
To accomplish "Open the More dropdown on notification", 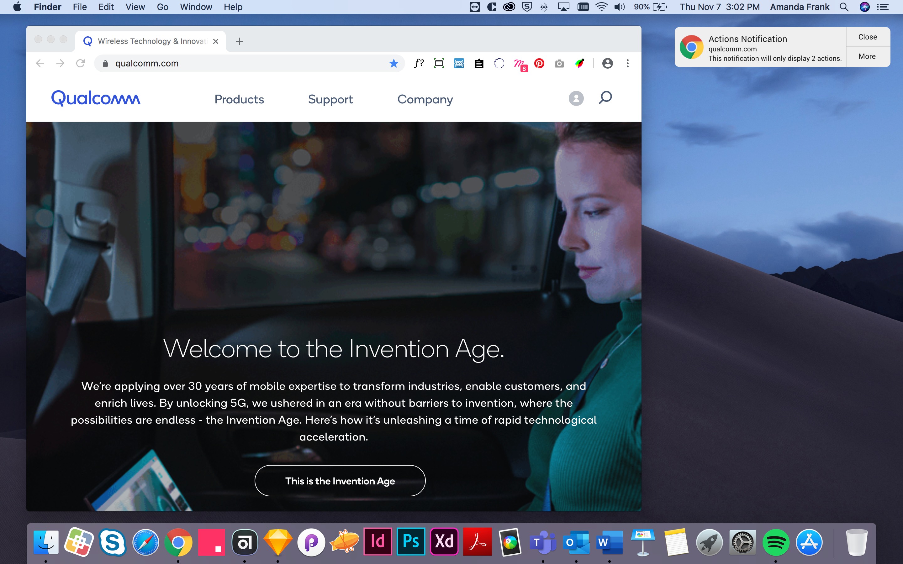I will tap(867, 56).
